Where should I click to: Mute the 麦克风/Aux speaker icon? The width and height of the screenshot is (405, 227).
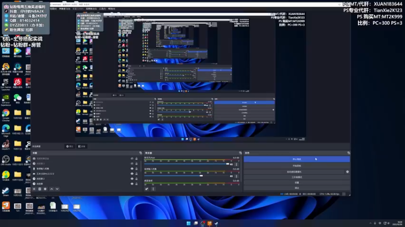pyautogui.click(x=231, y=164)
